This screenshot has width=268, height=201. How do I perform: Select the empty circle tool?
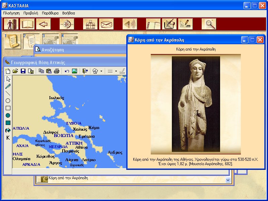pos(8,101)
